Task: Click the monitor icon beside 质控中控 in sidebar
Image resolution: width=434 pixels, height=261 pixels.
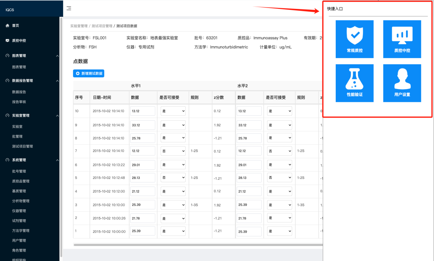Action: tap(8, 40)
